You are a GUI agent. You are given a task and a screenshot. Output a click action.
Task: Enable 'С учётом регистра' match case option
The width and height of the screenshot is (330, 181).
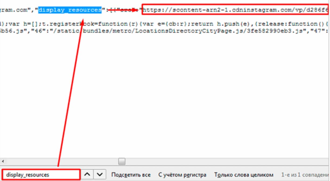tap(182, 175)
